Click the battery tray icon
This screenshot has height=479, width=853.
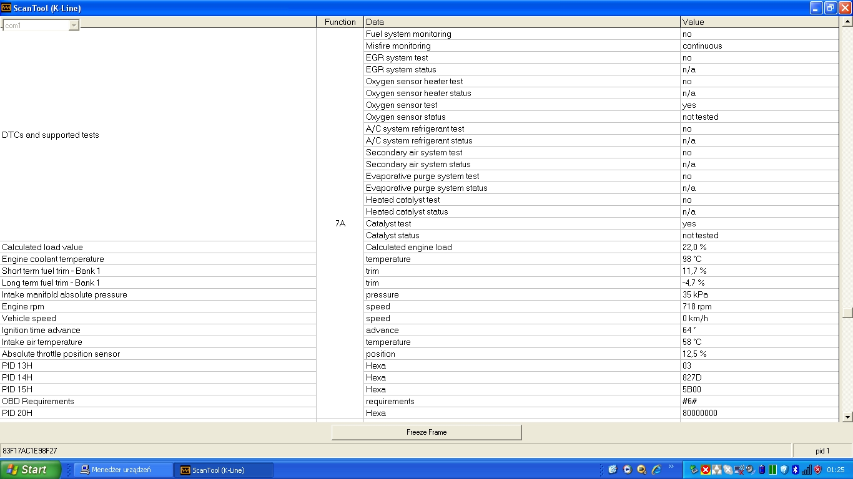click(762, 470)
